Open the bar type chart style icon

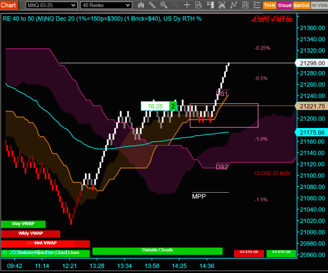click(x=141, y=5)
